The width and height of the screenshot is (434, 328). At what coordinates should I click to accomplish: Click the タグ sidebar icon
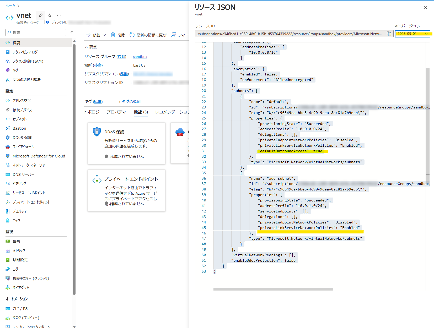click(8, 70)
